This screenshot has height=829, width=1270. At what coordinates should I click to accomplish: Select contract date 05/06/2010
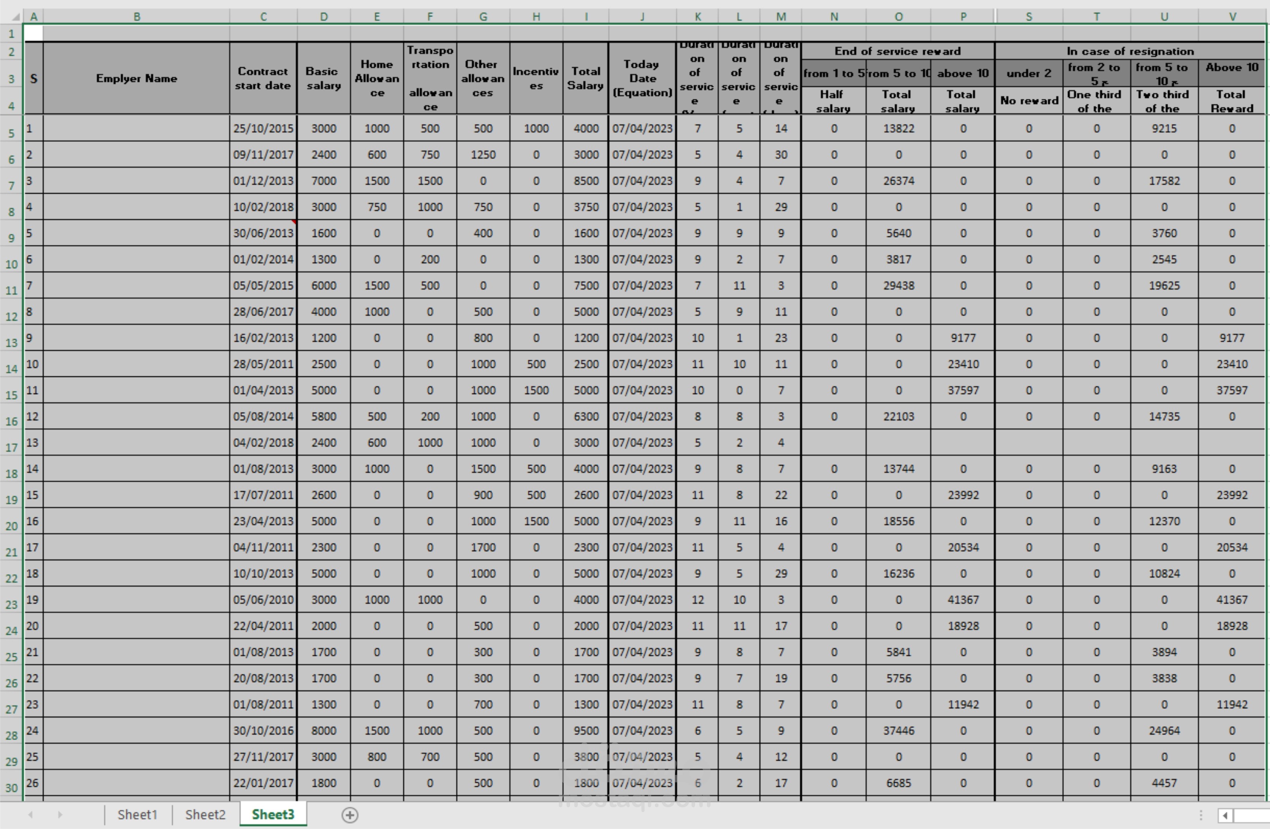click(x=263, y=599)
